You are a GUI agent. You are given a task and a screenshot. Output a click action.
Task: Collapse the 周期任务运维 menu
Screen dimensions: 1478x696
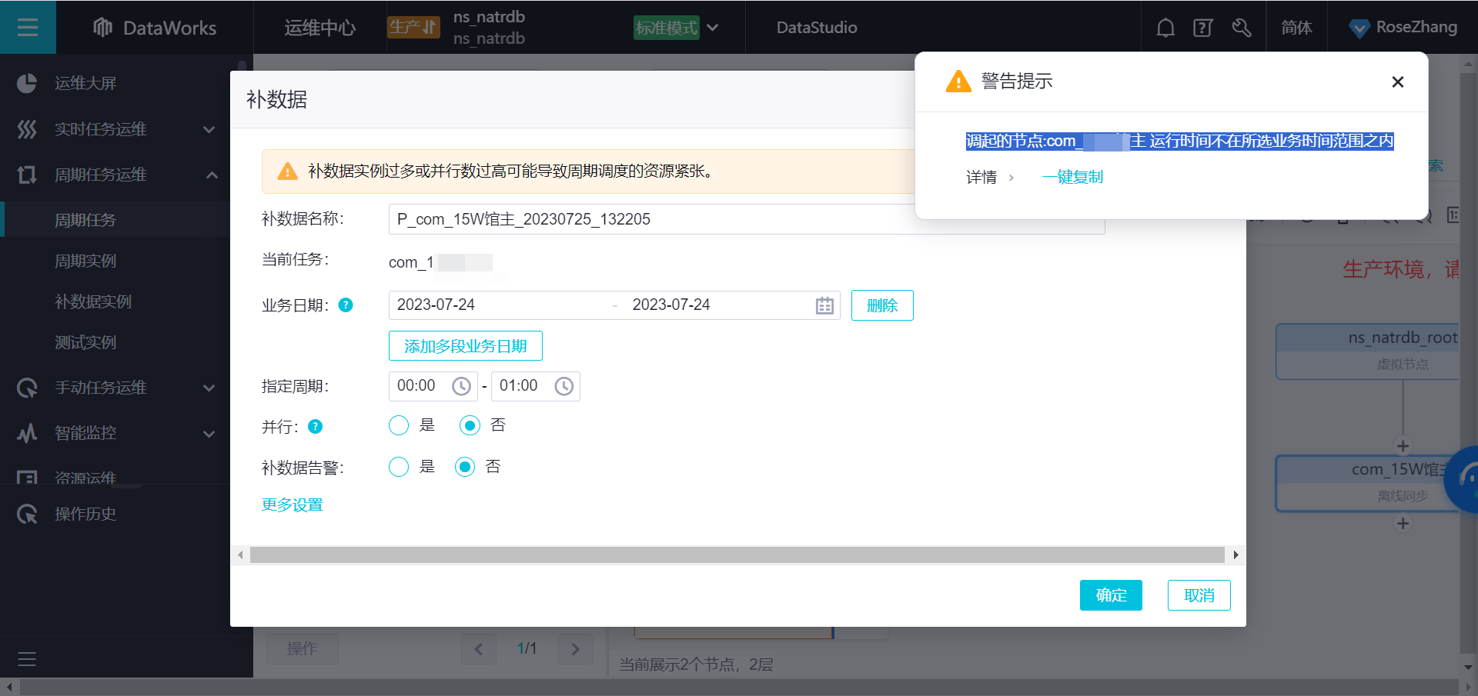tap(212, 175)
